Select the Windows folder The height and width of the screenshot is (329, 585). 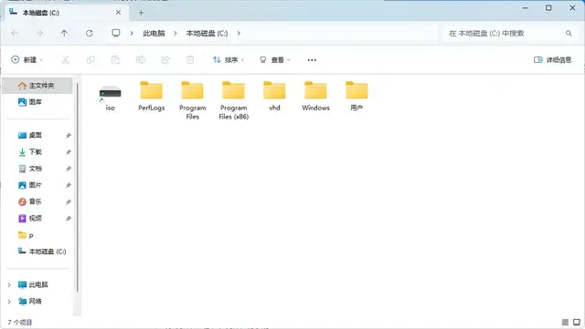point(315,96)
